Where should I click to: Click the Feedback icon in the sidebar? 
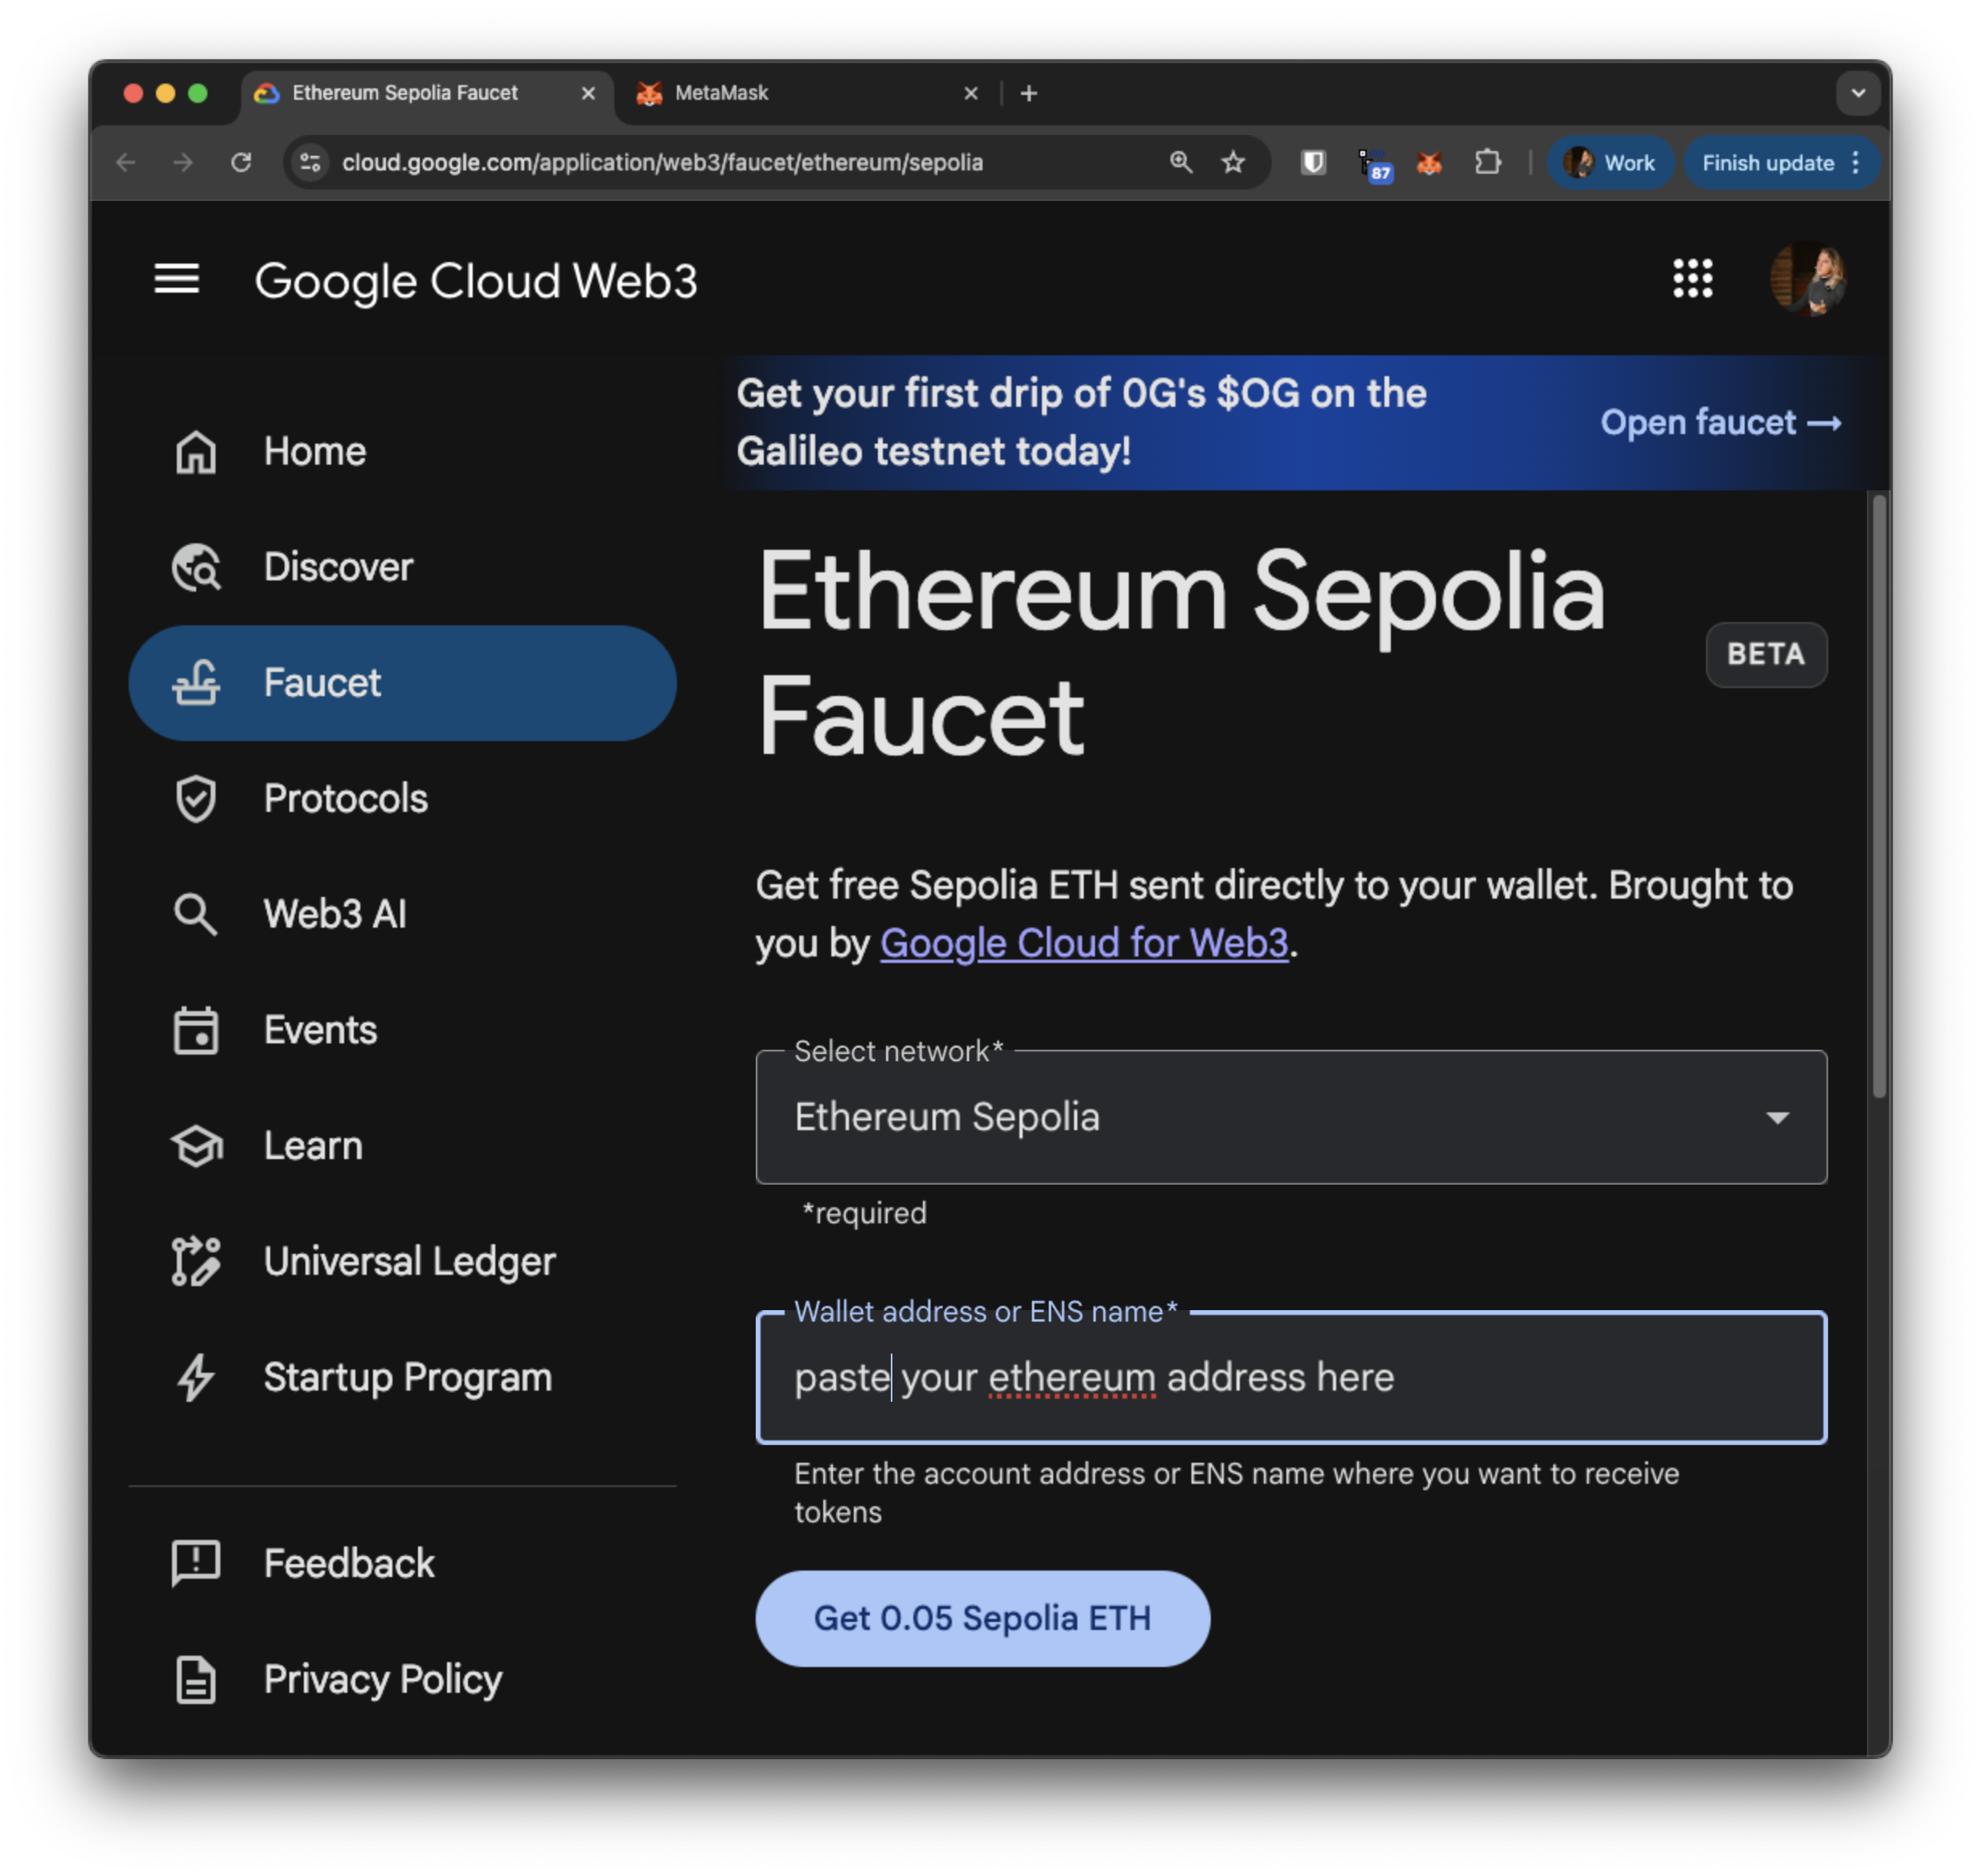[197, 1562]
